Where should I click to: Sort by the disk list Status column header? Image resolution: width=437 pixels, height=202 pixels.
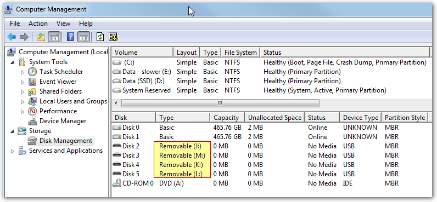click(x=322, y=118)
